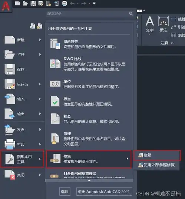Expand the 输入 submenu arrow
The height and width of the screenshot is (199, 185).
pyautogui.click(x=40, y=99)
